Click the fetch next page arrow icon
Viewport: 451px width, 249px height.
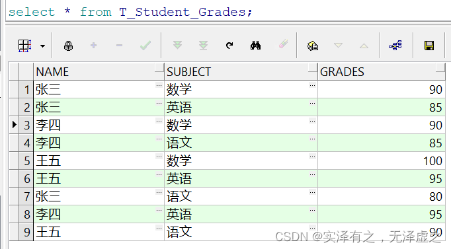(x=177, y=45)
